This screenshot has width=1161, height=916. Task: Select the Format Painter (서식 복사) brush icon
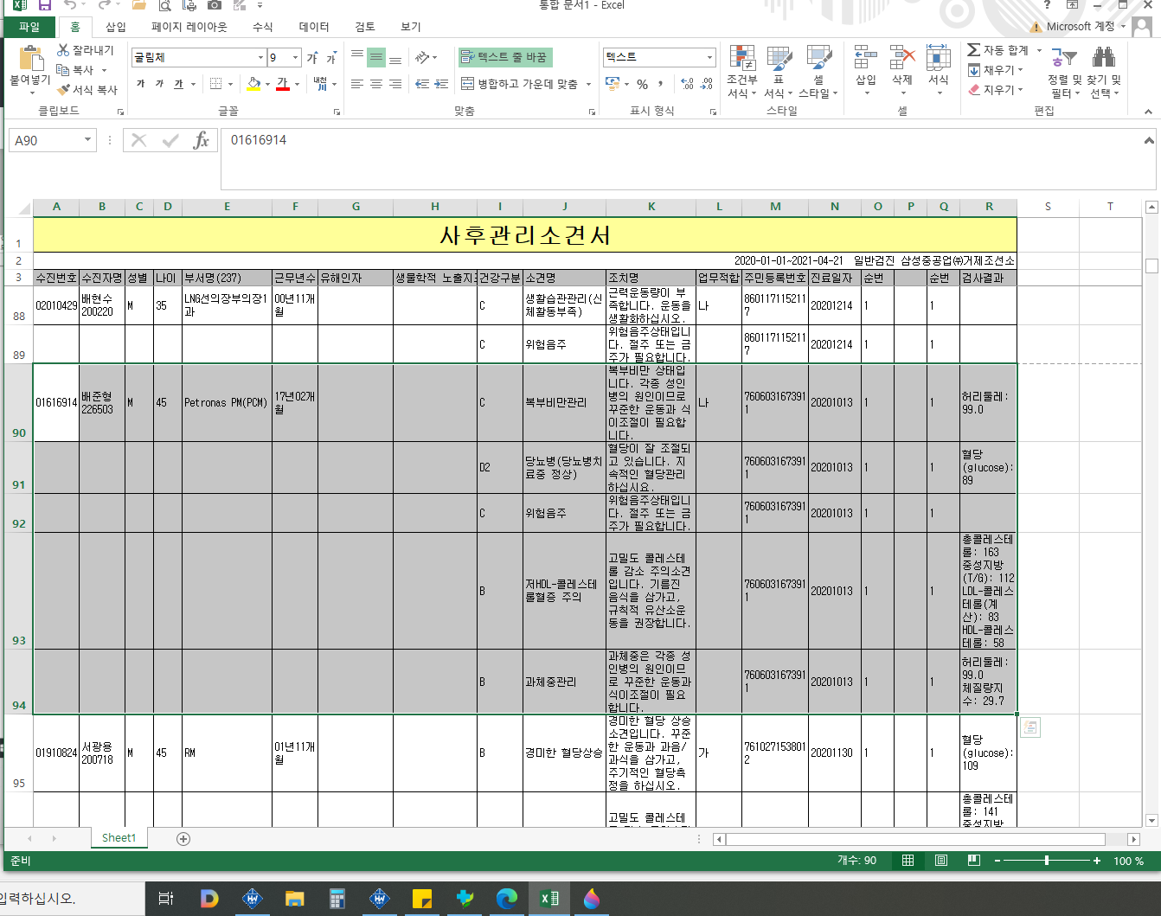pos(63,89)
